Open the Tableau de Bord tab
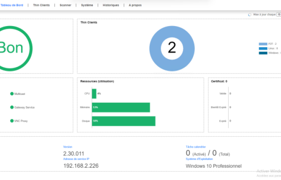281x180 pixels. tap(11, 5)
